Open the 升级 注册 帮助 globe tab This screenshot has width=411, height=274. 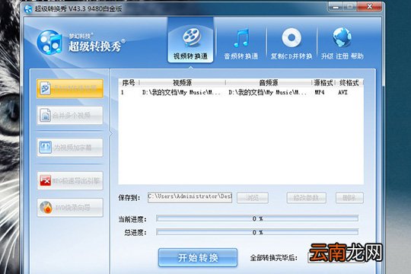pyautogui.click(x=342, y=43)
